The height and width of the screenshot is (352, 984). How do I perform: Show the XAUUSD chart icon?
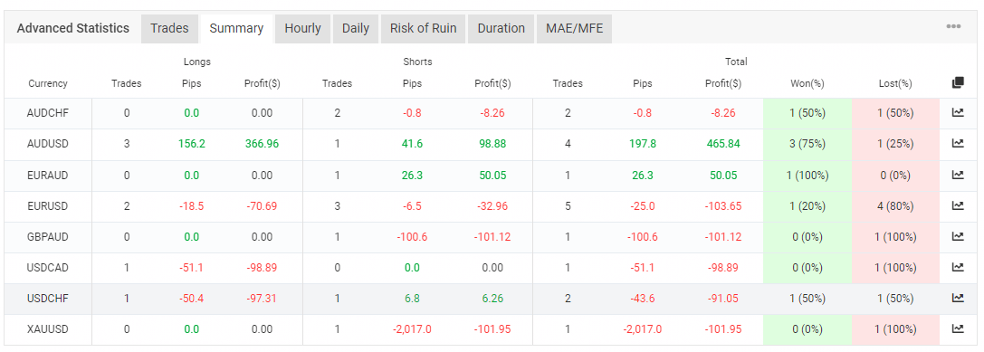[958, 328]
